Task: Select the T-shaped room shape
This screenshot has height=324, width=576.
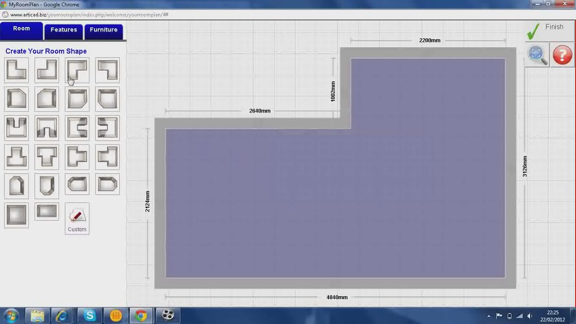Action: [47, 157]
